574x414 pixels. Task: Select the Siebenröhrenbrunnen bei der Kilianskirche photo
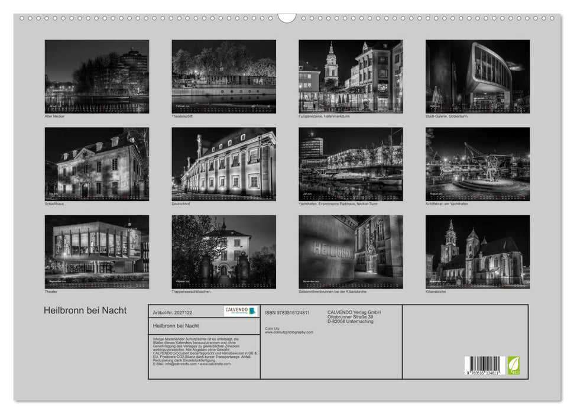pyautogui.click(x=351, y=251)
